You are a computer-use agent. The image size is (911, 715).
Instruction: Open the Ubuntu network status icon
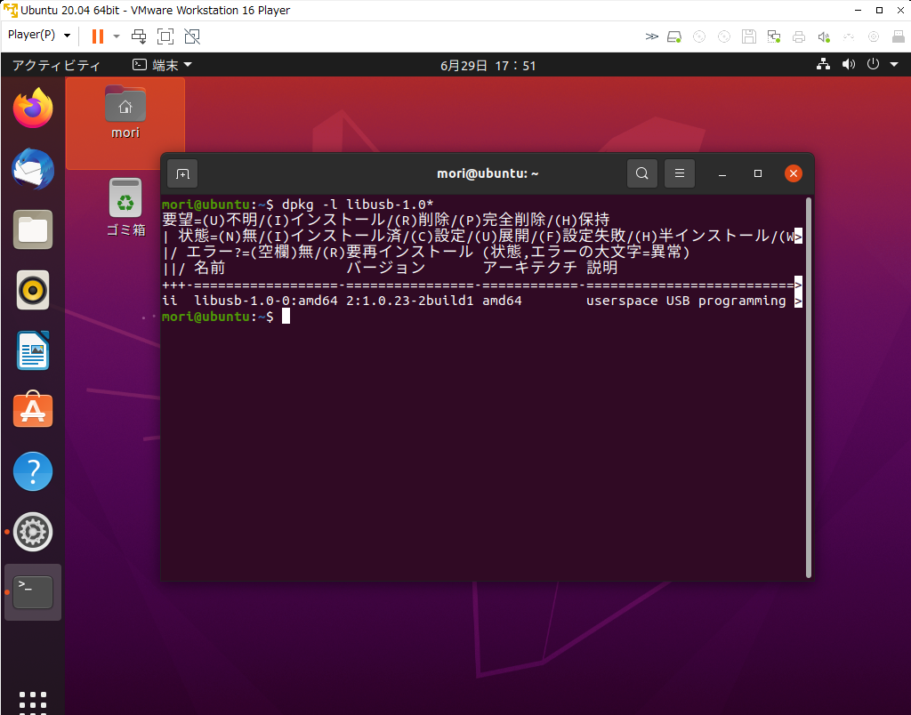tap(823, 64)
